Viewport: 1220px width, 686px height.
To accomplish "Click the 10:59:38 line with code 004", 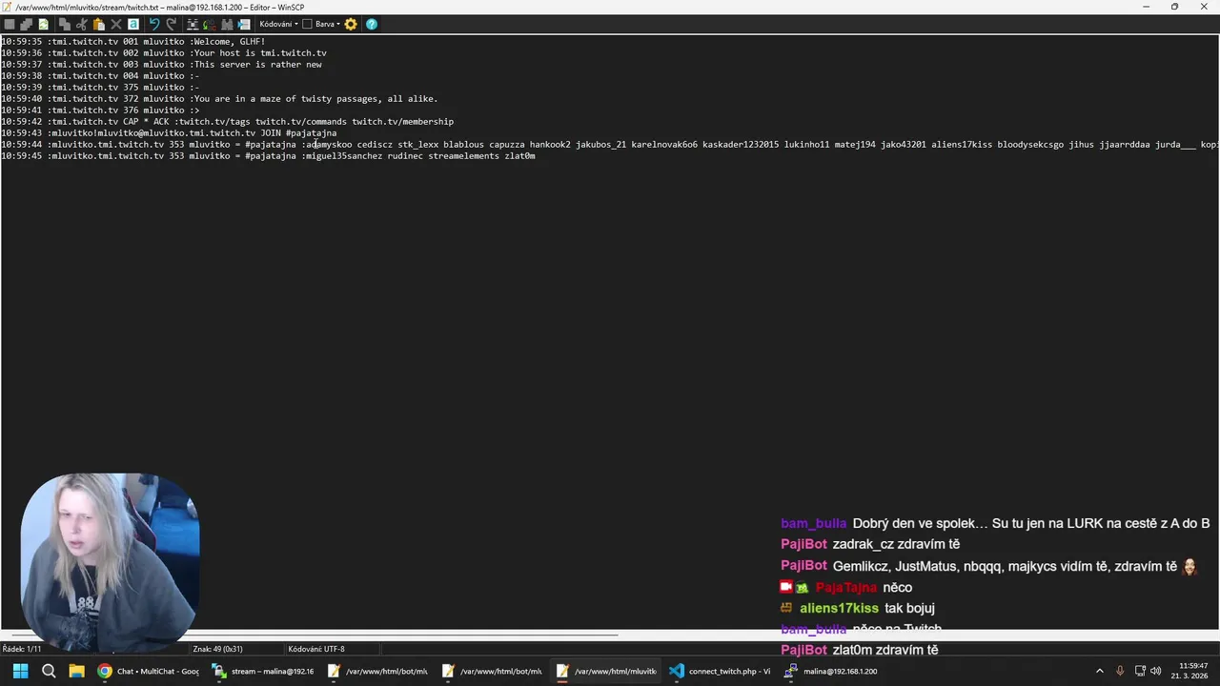I will pos(100,76).
